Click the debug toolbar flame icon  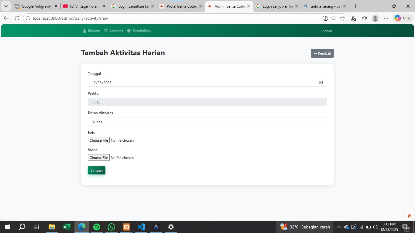point(410,216)
